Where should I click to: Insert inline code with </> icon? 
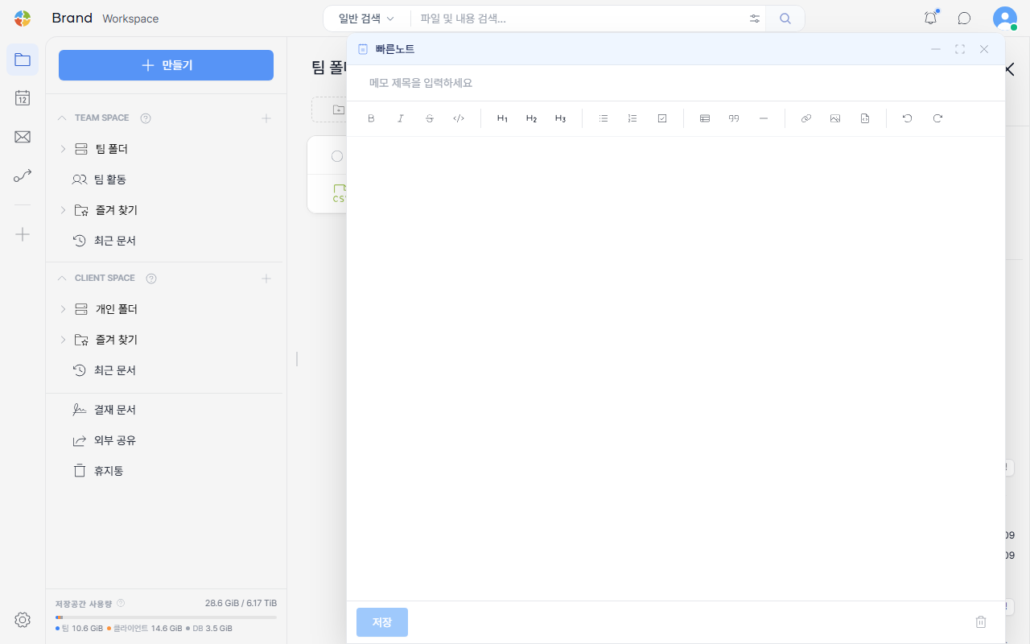459,118
